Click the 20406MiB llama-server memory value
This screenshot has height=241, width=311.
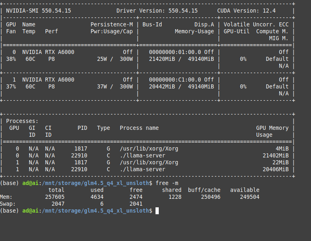click(276, 170)
